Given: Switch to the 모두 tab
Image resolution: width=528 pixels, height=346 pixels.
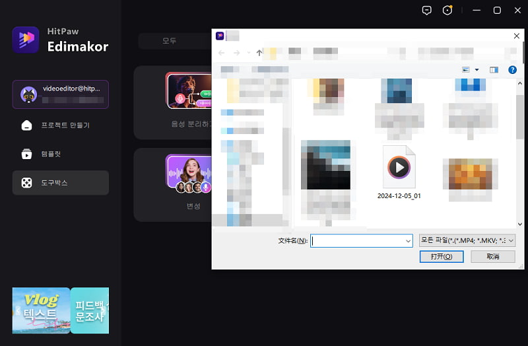Looking at the screenshot, I should click(170, 41).
